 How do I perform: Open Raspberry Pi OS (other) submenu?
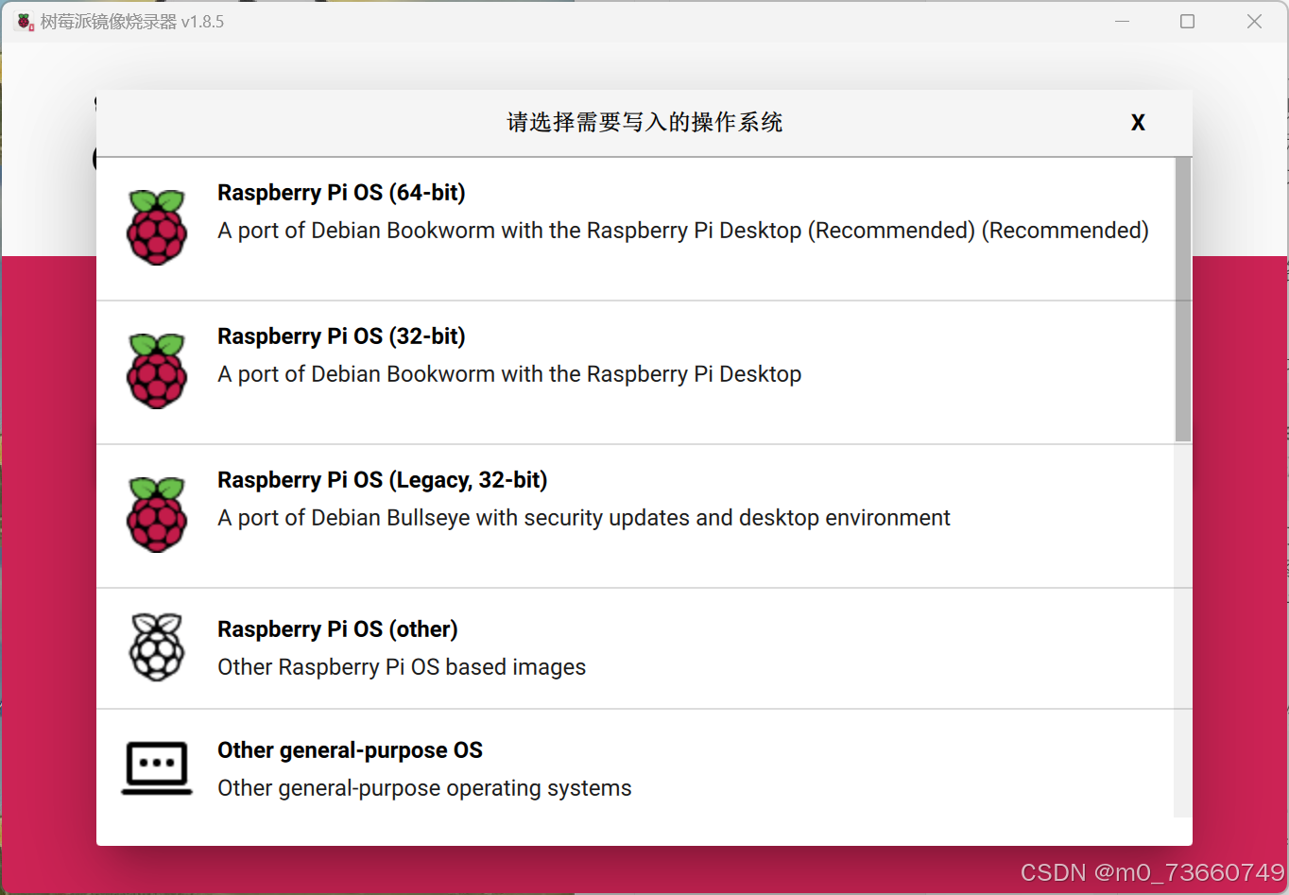pyautogui.click(x=635, y=648)
